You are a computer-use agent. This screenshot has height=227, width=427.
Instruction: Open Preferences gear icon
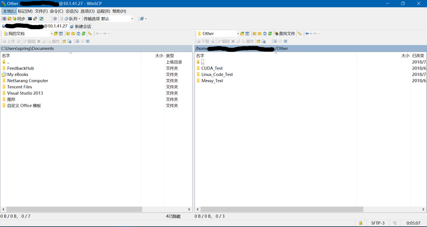pos(55,19)
